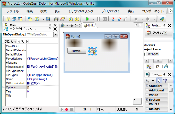Open Help contents book icon
The width and height of the screenshot is (175, 114).
(162, 19)
